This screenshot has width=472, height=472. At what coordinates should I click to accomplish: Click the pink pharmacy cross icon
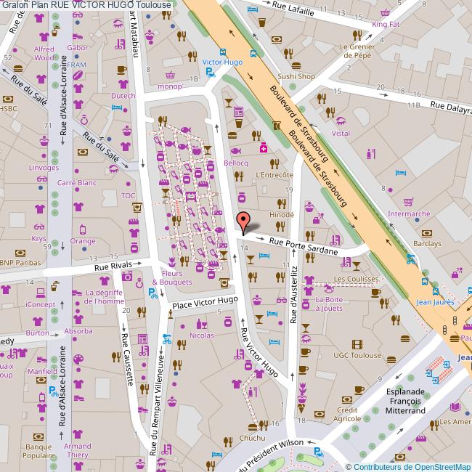click(x=264, y=147)
